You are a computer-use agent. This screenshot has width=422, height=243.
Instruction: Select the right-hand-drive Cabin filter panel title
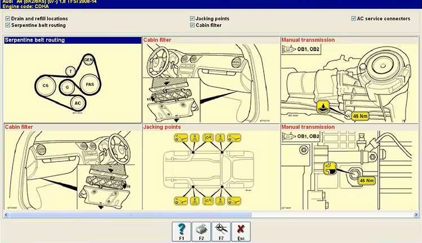[x=19, y=127]
